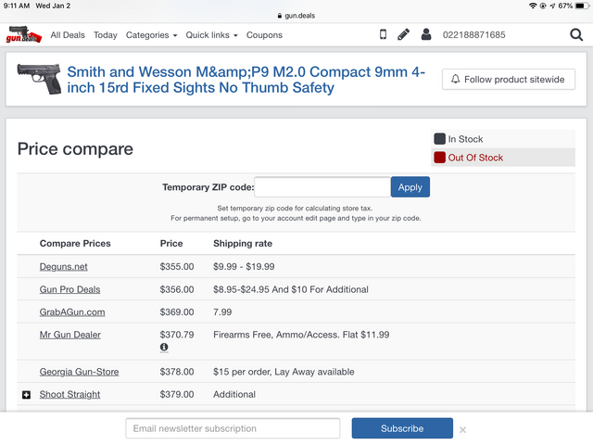Click the info icon under Mr Gun Dealer price
The width and height of the screenshot is (593, 445).
coord(164,347)
